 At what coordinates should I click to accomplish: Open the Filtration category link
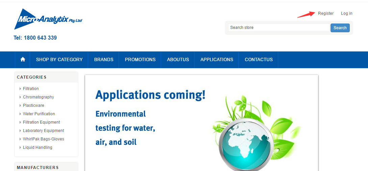point(31,89)
